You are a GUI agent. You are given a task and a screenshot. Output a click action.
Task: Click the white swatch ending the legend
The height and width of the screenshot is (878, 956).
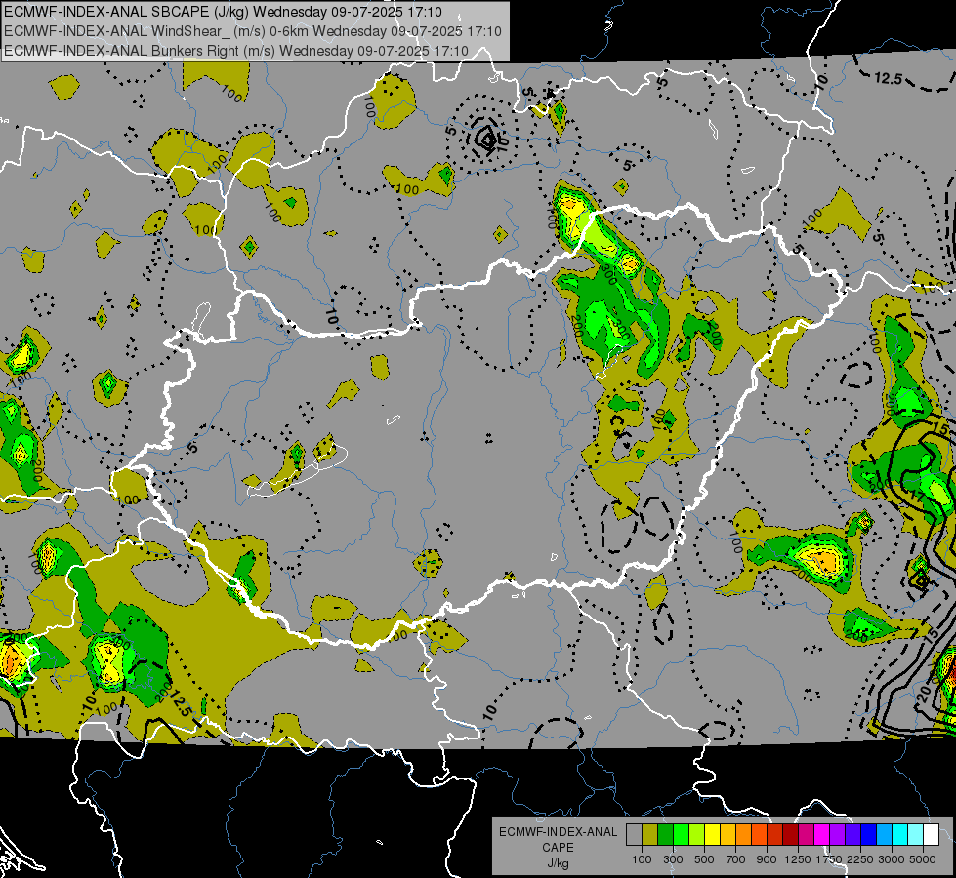931,835
